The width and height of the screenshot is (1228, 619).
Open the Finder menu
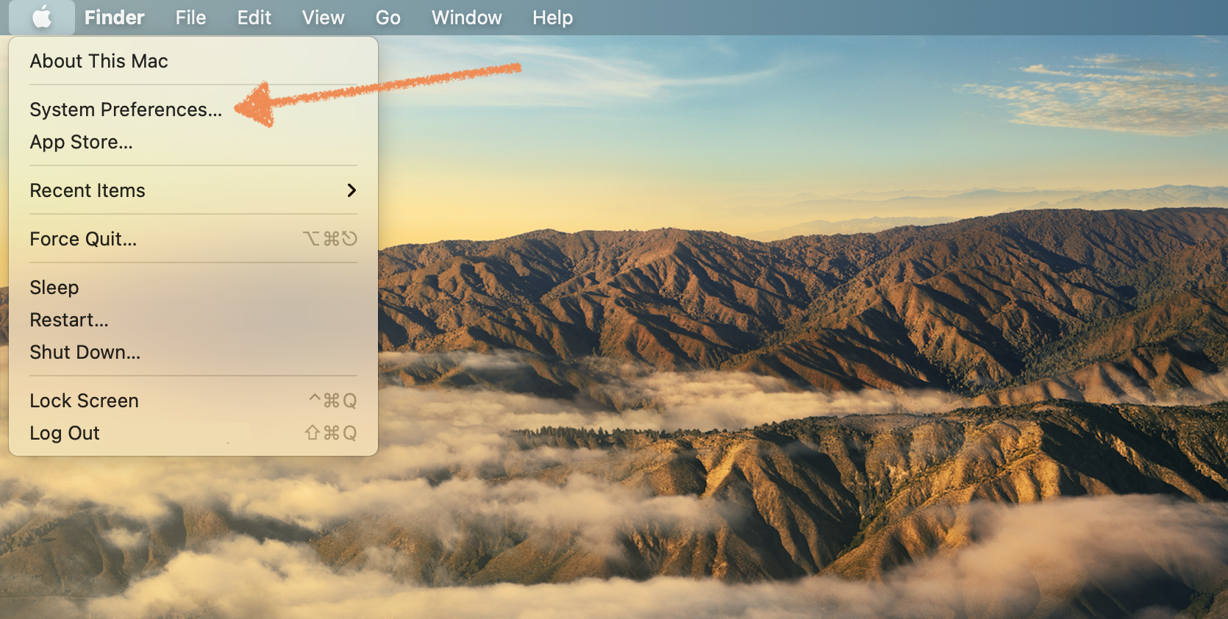(114, 18)
